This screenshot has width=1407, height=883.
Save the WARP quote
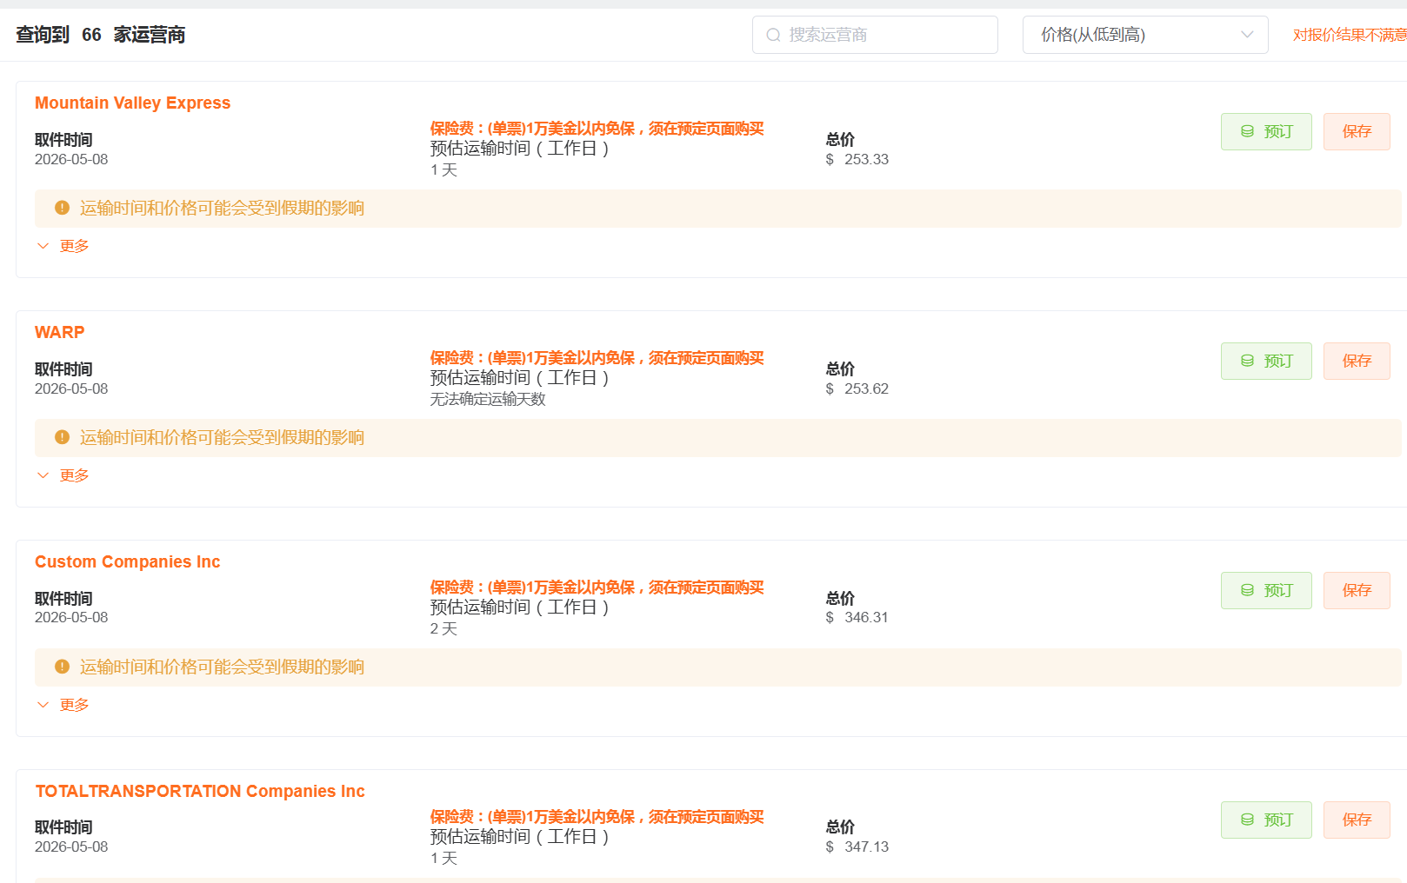pyautogui.click(x=1357, y=361)
